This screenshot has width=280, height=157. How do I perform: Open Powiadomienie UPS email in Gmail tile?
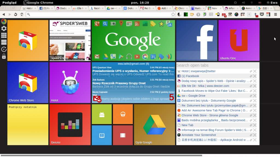click(x=133, y=71)
